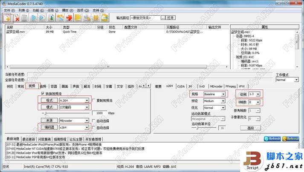Click the ... browse output path button
The image size is (304, 172).
[163, 18]
